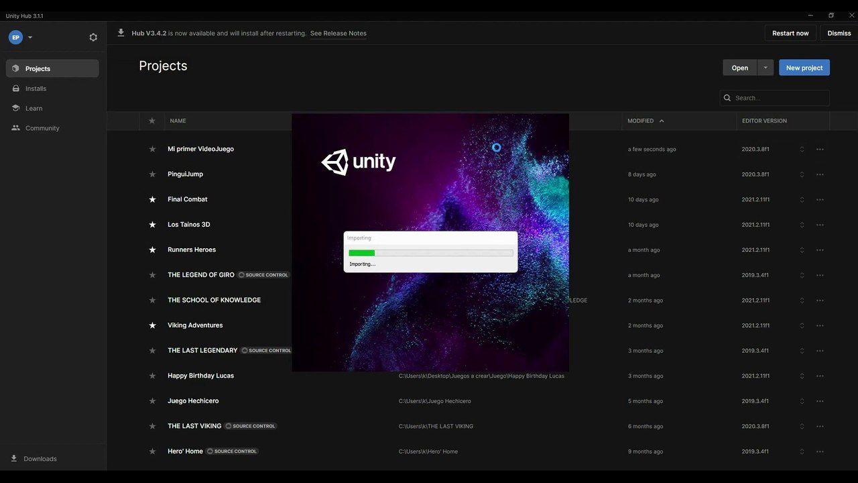Toggle favorite star for PinguiJump
858x483 pixels.
coord(152,174)
